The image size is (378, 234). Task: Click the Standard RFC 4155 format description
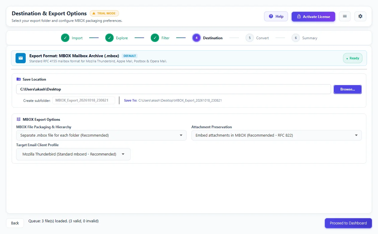[98, 61]
